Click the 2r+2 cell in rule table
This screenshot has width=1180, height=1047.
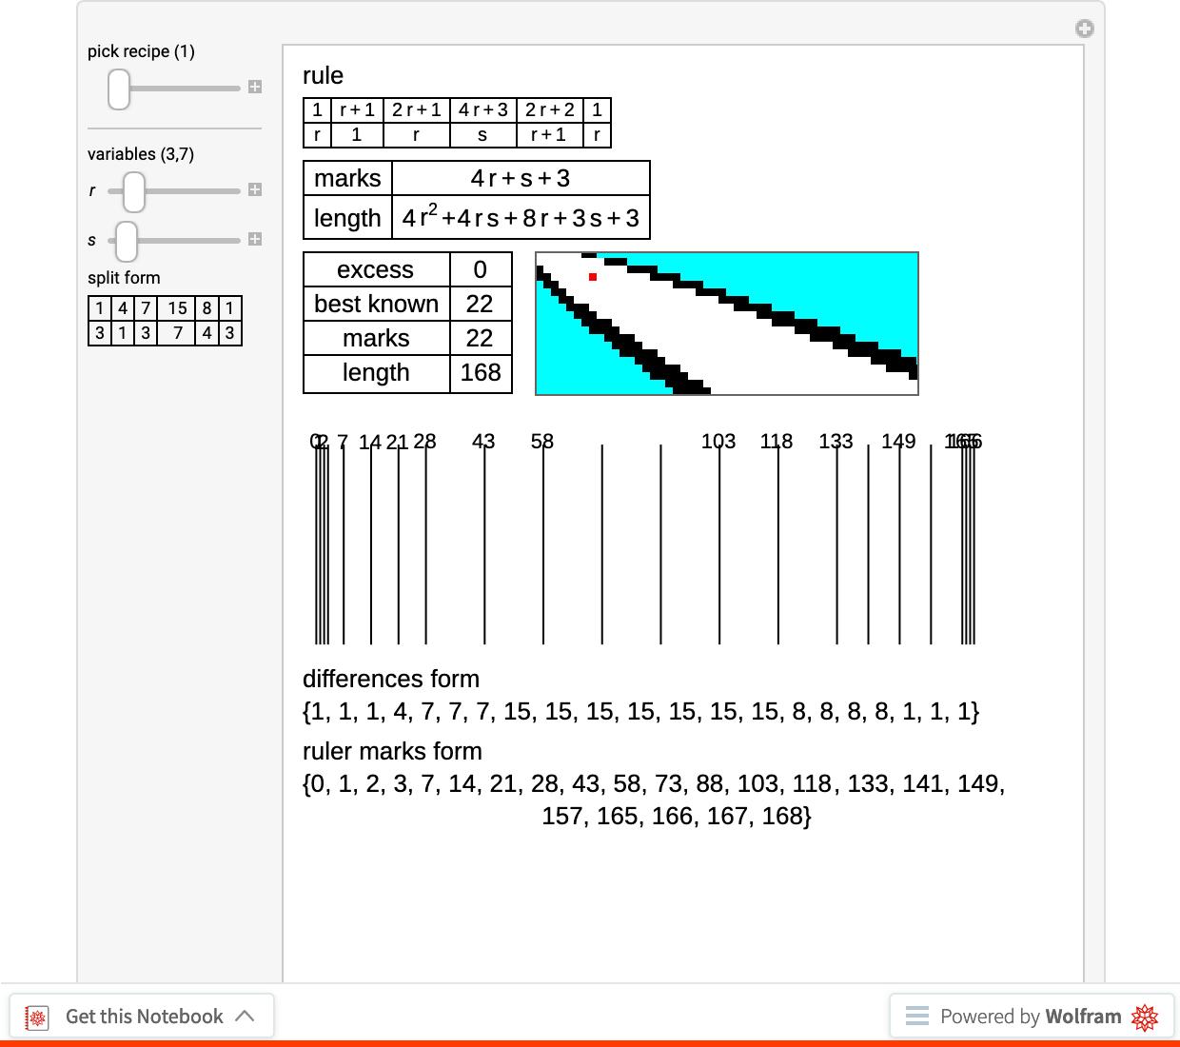pos(550,110)
